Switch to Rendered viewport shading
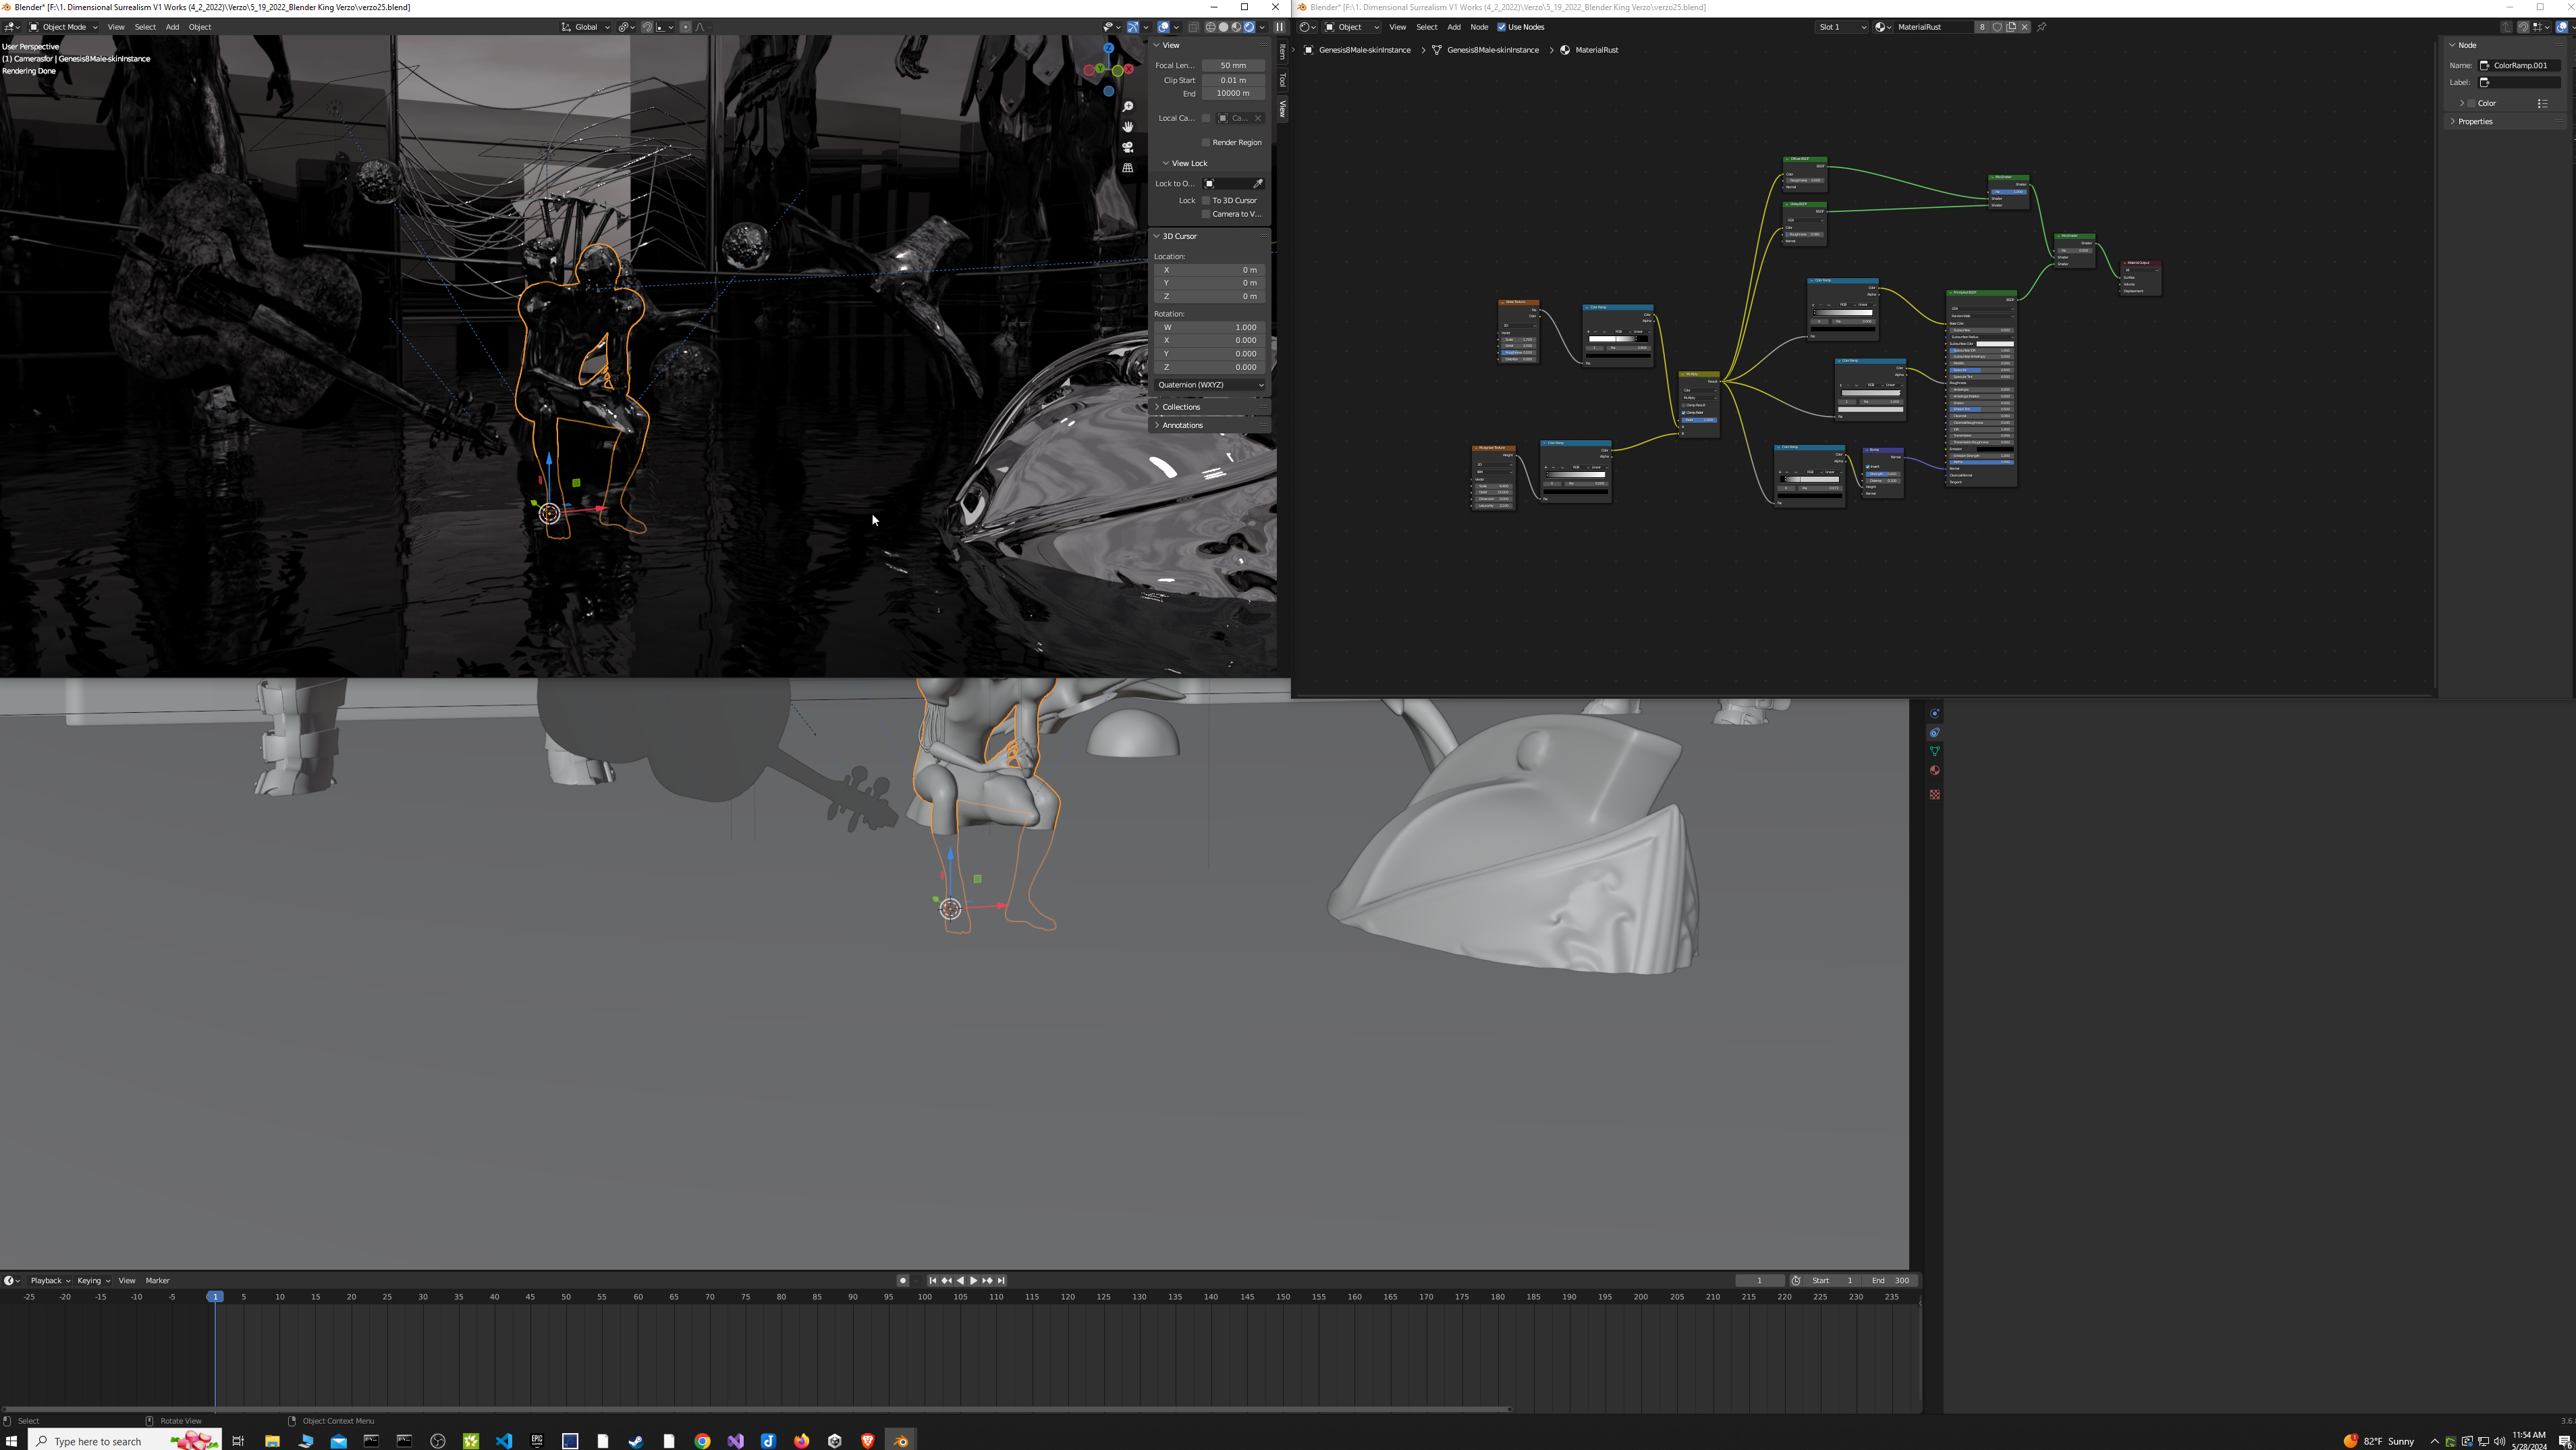2576x1450 pixels. [x=1249, y=27]
